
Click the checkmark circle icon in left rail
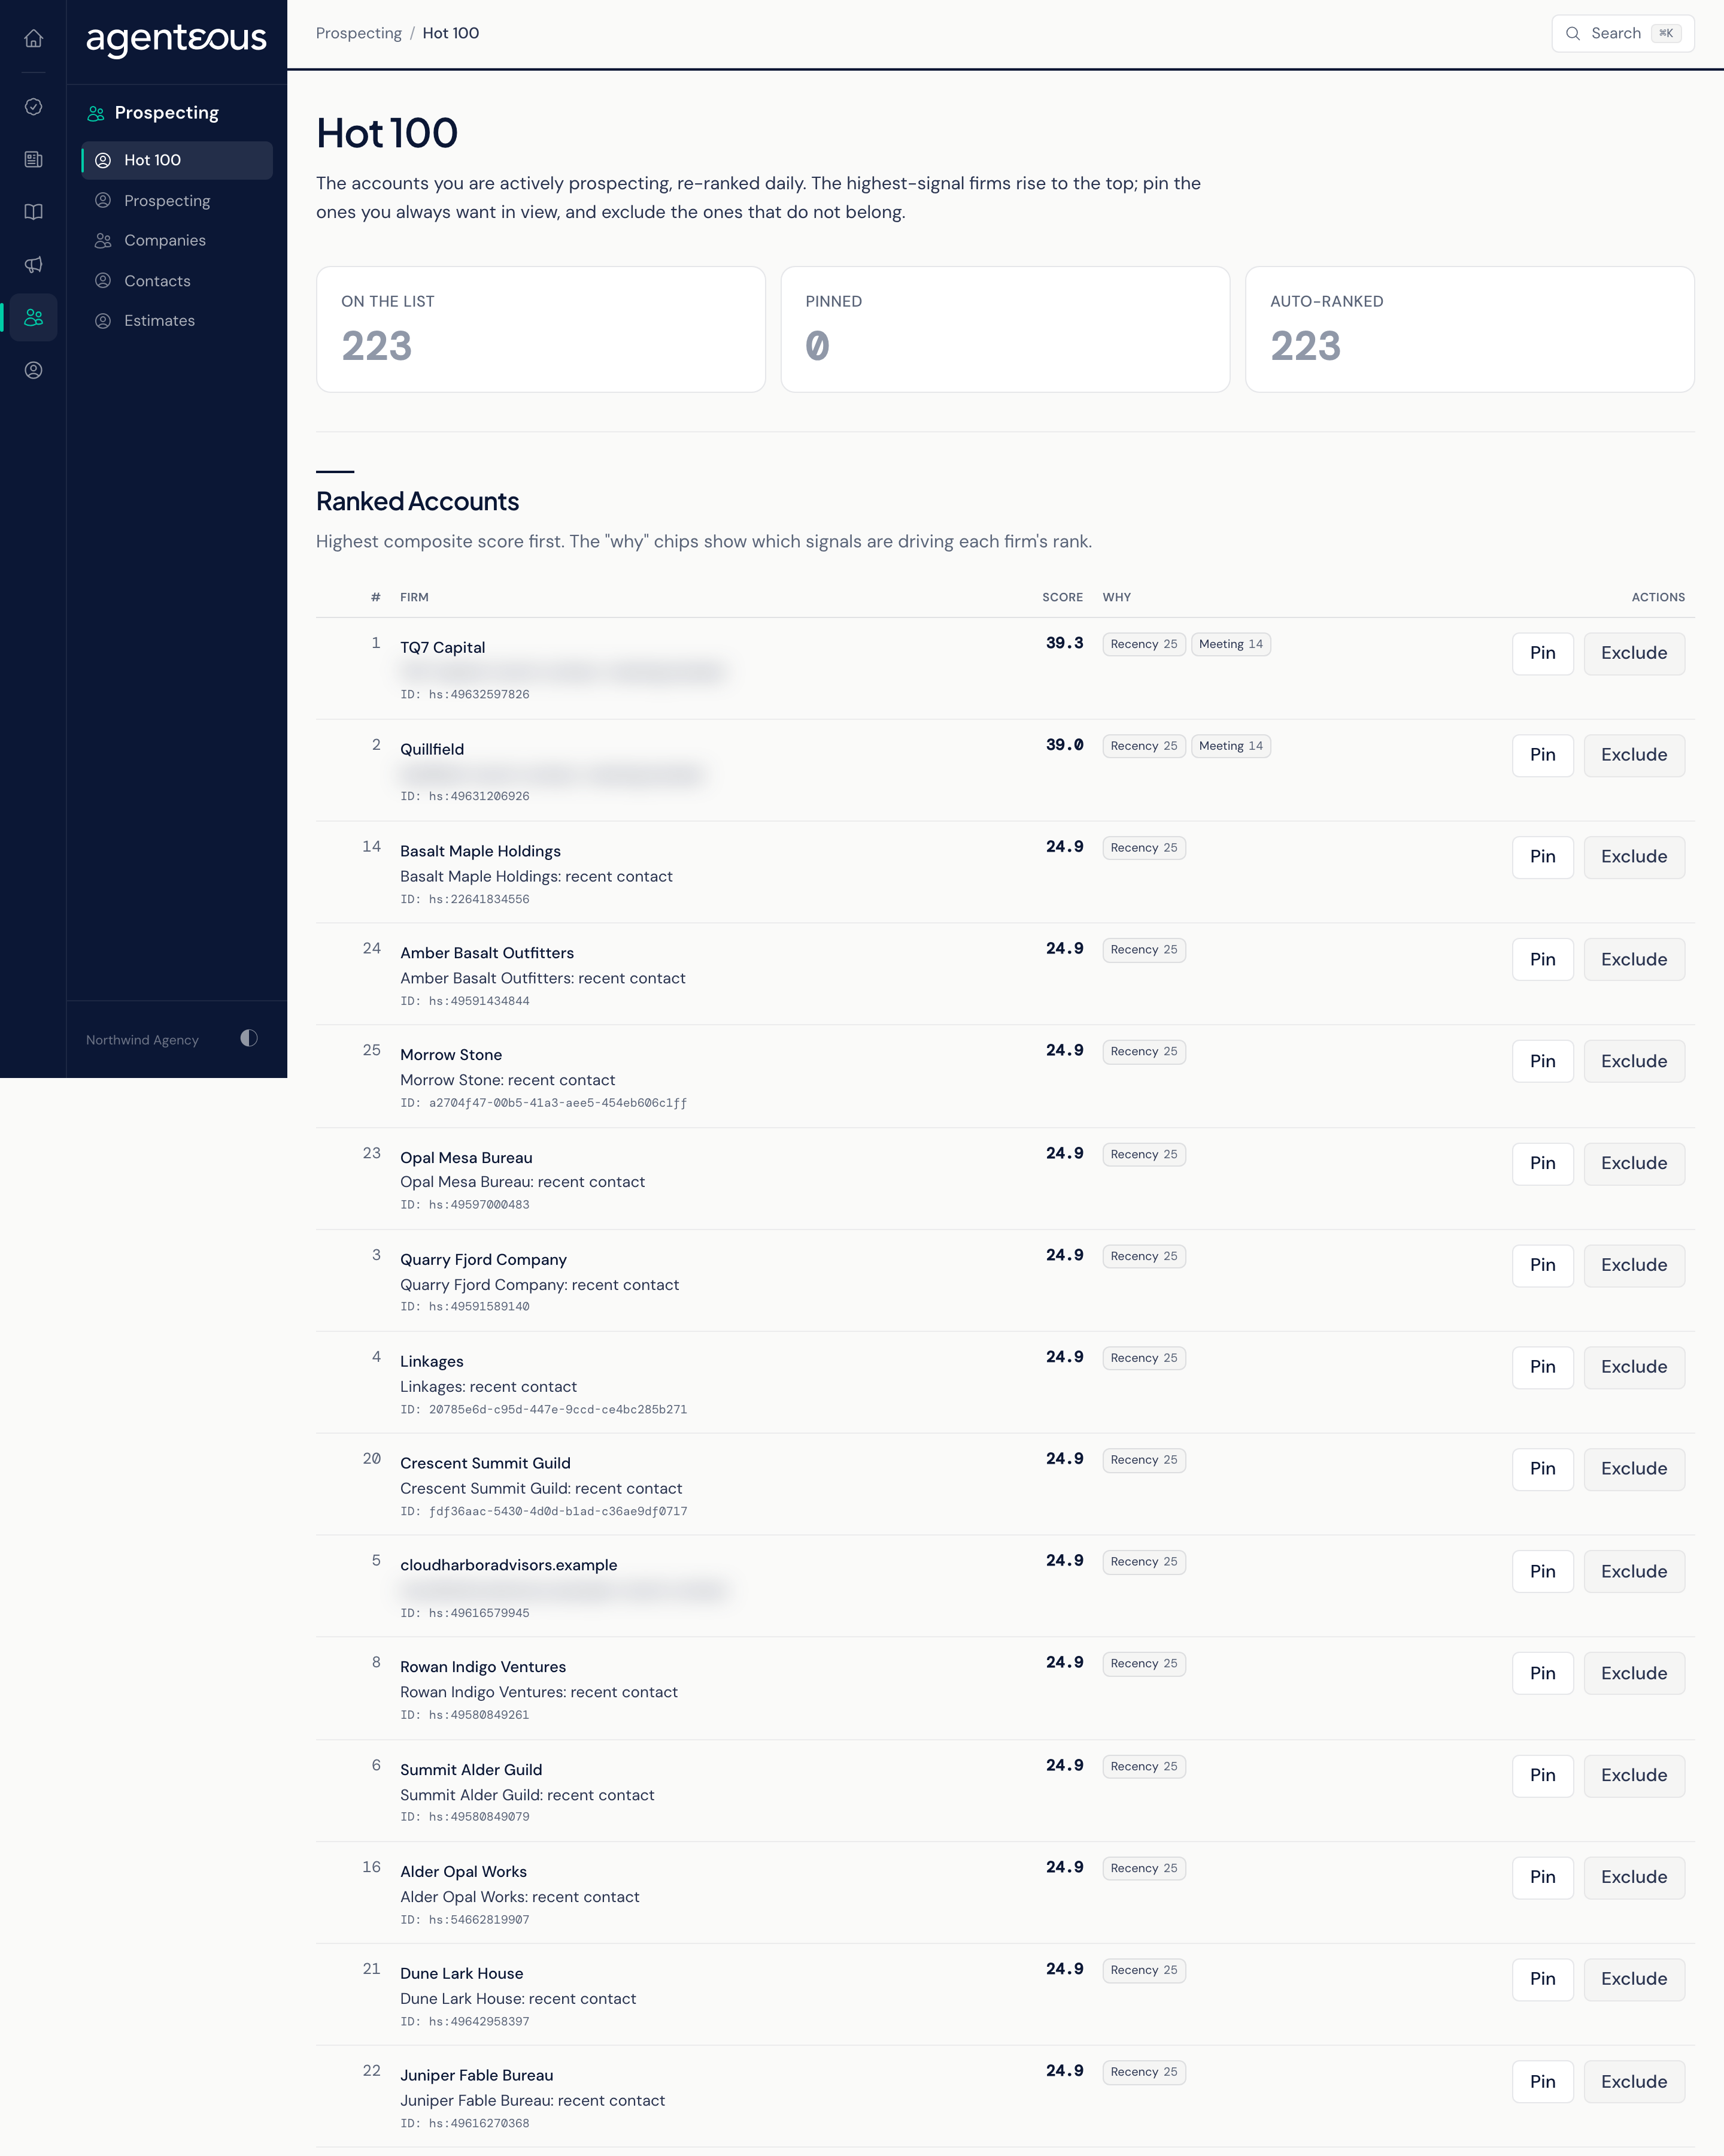(x=33, y=107)
